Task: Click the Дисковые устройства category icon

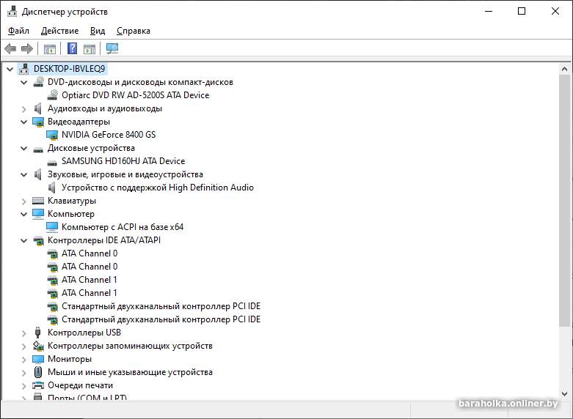Action: point(38,149)
